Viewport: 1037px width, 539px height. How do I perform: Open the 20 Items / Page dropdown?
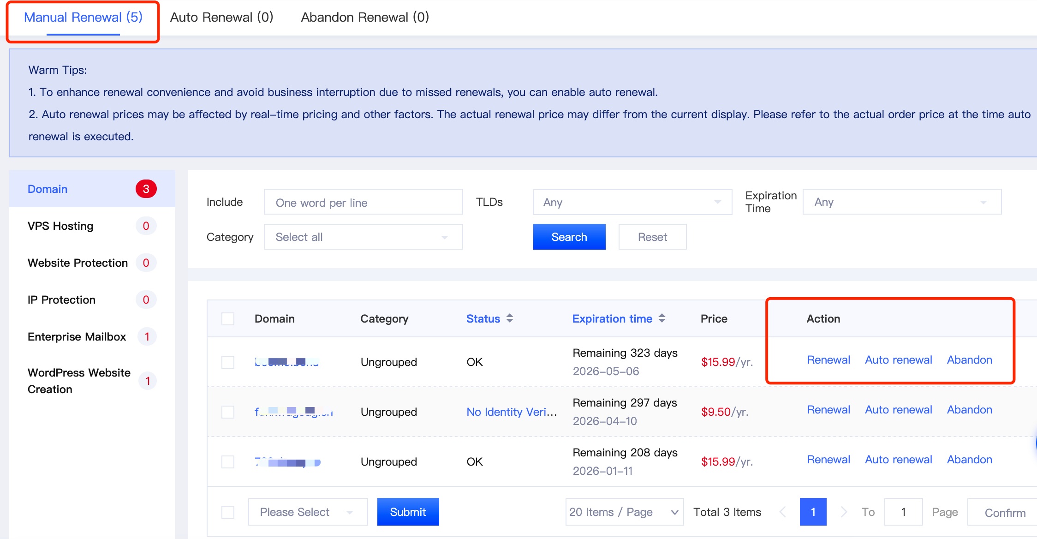(x=624, y=512)
